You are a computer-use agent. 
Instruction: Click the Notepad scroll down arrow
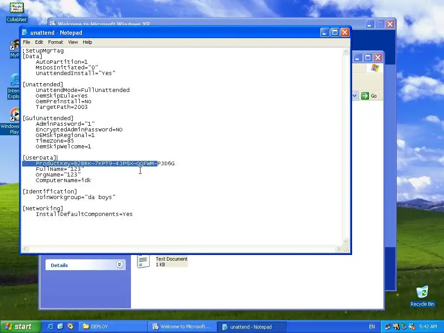(x=346, y=242)
